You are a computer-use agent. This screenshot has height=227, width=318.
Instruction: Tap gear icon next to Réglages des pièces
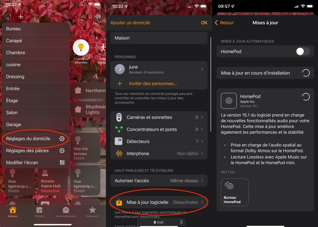(62, 151)
